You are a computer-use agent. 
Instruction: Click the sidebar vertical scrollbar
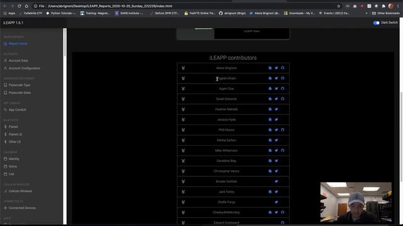pyautogui.click(x=65, y=43)
